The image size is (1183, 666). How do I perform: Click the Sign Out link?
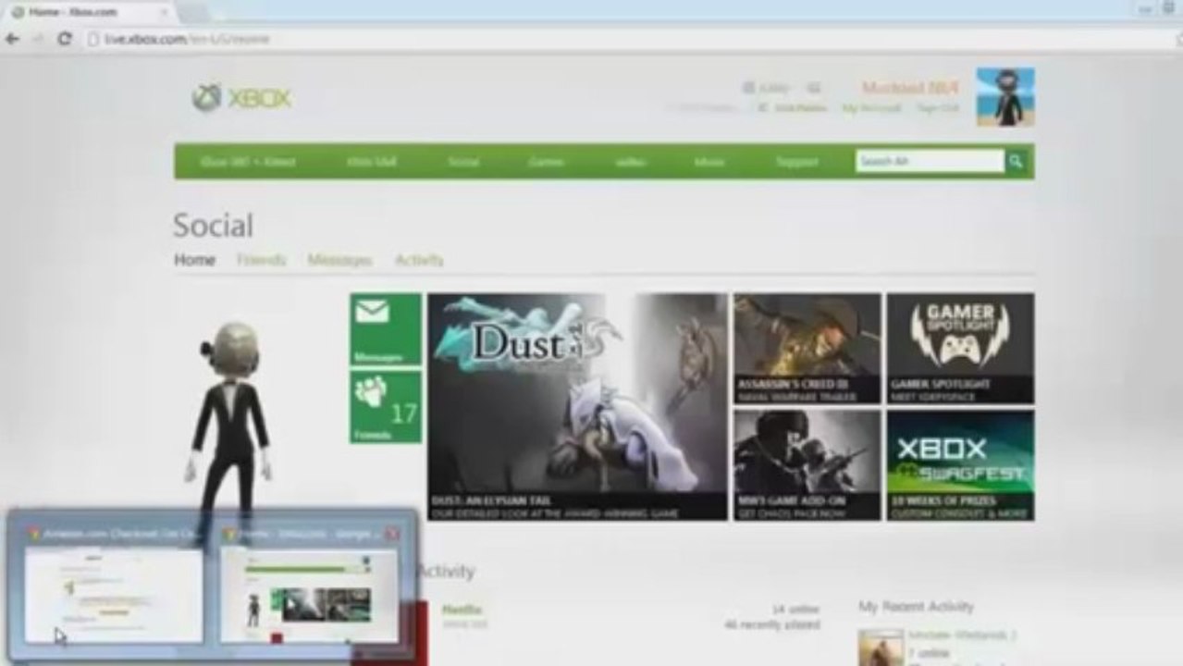[937, 108]
